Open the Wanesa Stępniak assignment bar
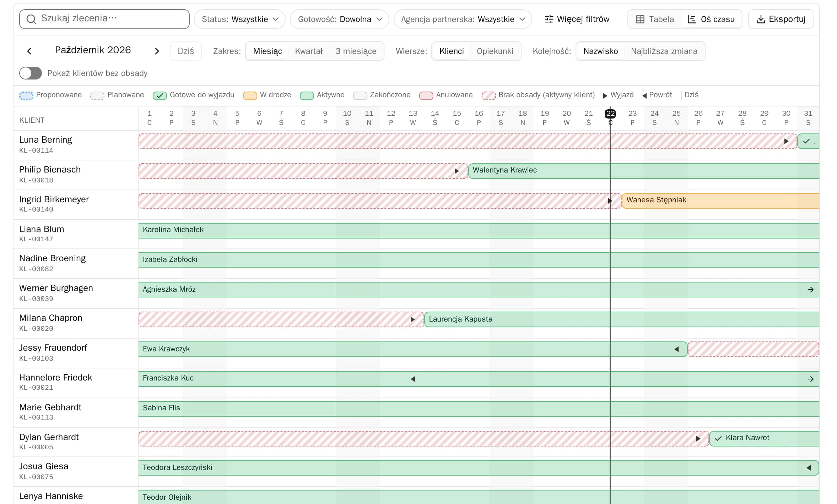837x504 pixels. pos(720,201)
